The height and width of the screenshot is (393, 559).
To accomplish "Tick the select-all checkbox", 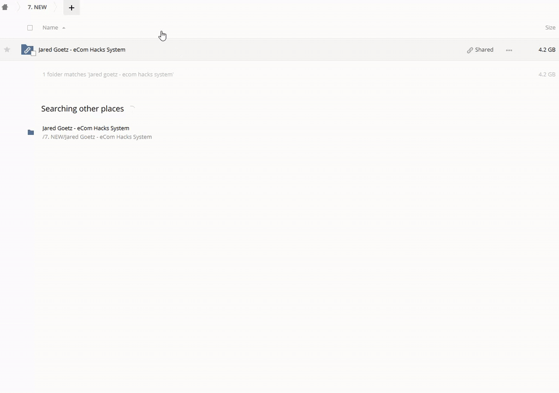I will 30,28.
